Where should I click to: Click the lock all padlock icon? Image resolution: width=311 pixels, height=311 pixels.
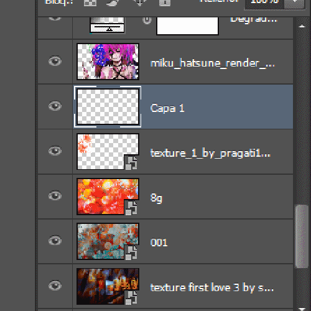[x=165, y=2]
